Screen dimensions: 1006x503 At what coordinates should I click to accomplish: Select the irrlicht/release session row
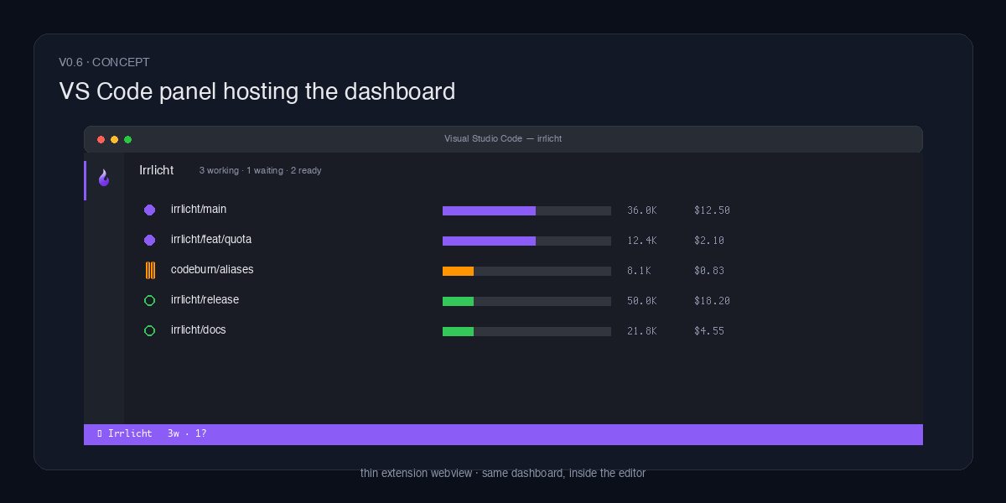point(523,301)
